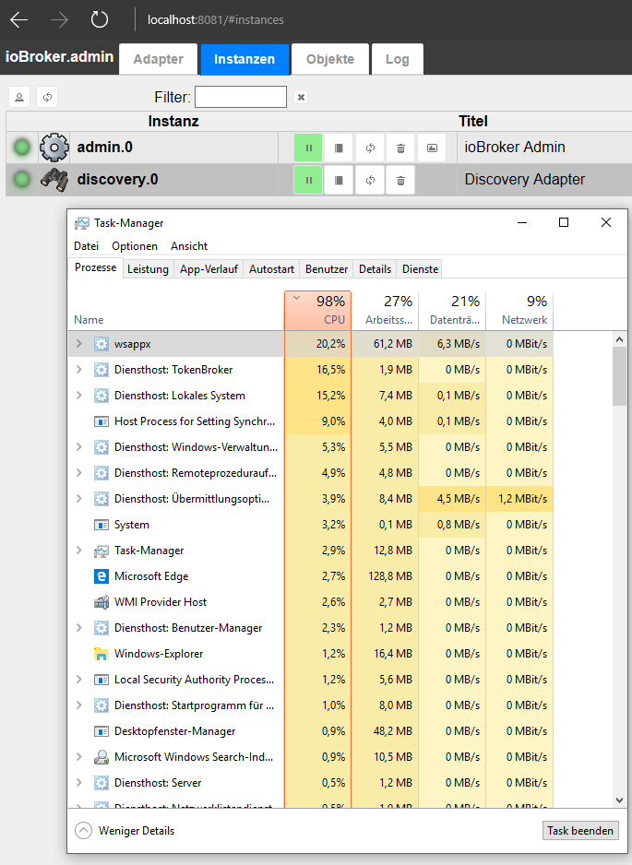Image resolution: width=632 pixels, height=865 pixels.
Task: Open the Optionen menu in Task-Manager
Action: click(x=135, y=246)
